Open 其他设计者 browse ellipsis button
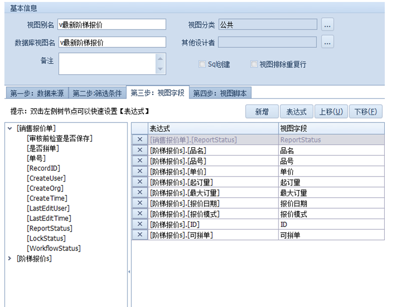Viewport: 404px width, 307px height. [x=328, y=42]
